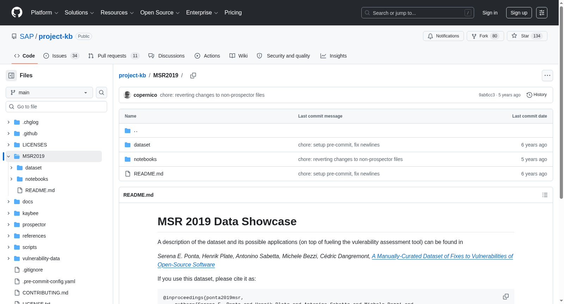Open the commit message reverting changes
Screen dimensions: 564x304
tap(212, 95)
